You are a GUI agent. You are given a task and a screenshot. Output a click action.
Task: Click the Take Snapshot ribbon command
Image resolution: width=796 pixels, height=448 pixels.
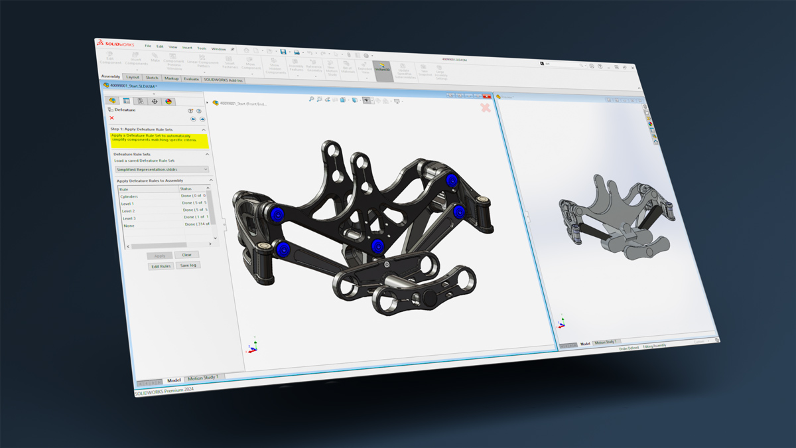[425, 71]
